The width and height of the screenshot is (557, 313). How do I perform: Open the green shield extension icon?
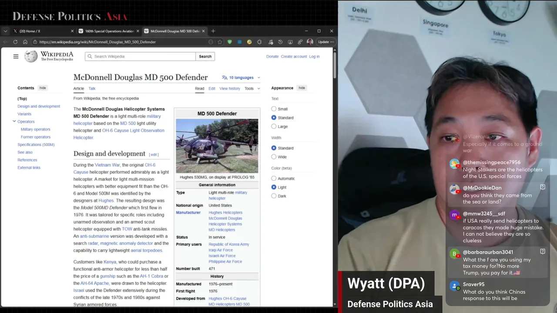pyautogui.click(x=230, y=42)
